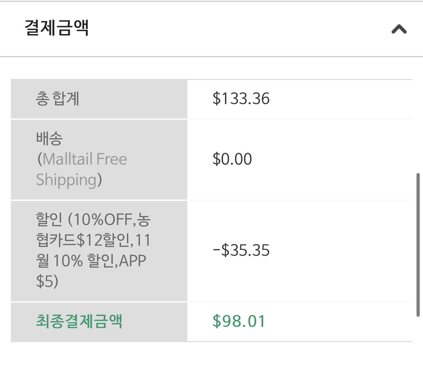Click the discount row value cell
The width and height of the screenshot is (423, 370).
300,251
